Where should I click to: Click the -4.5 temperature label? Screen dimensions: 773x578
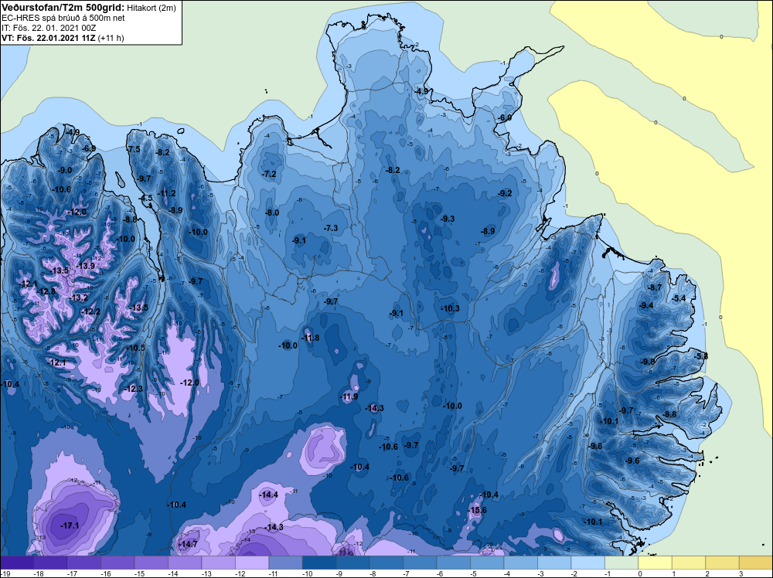(145, 198)
